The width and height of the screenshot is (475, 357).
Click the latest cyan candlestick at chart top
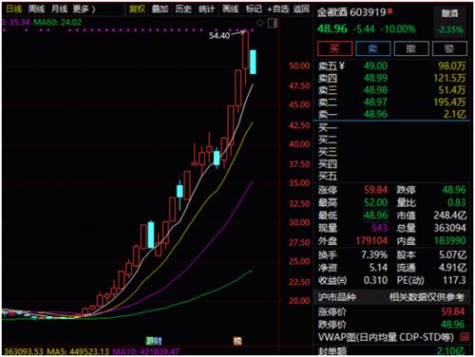click(x=253, y=62)
